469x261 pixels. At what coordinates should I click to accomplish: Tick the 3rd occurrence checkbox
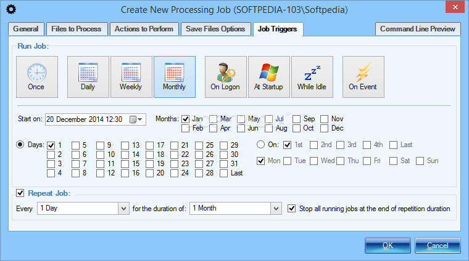click(x=341, y=145)
